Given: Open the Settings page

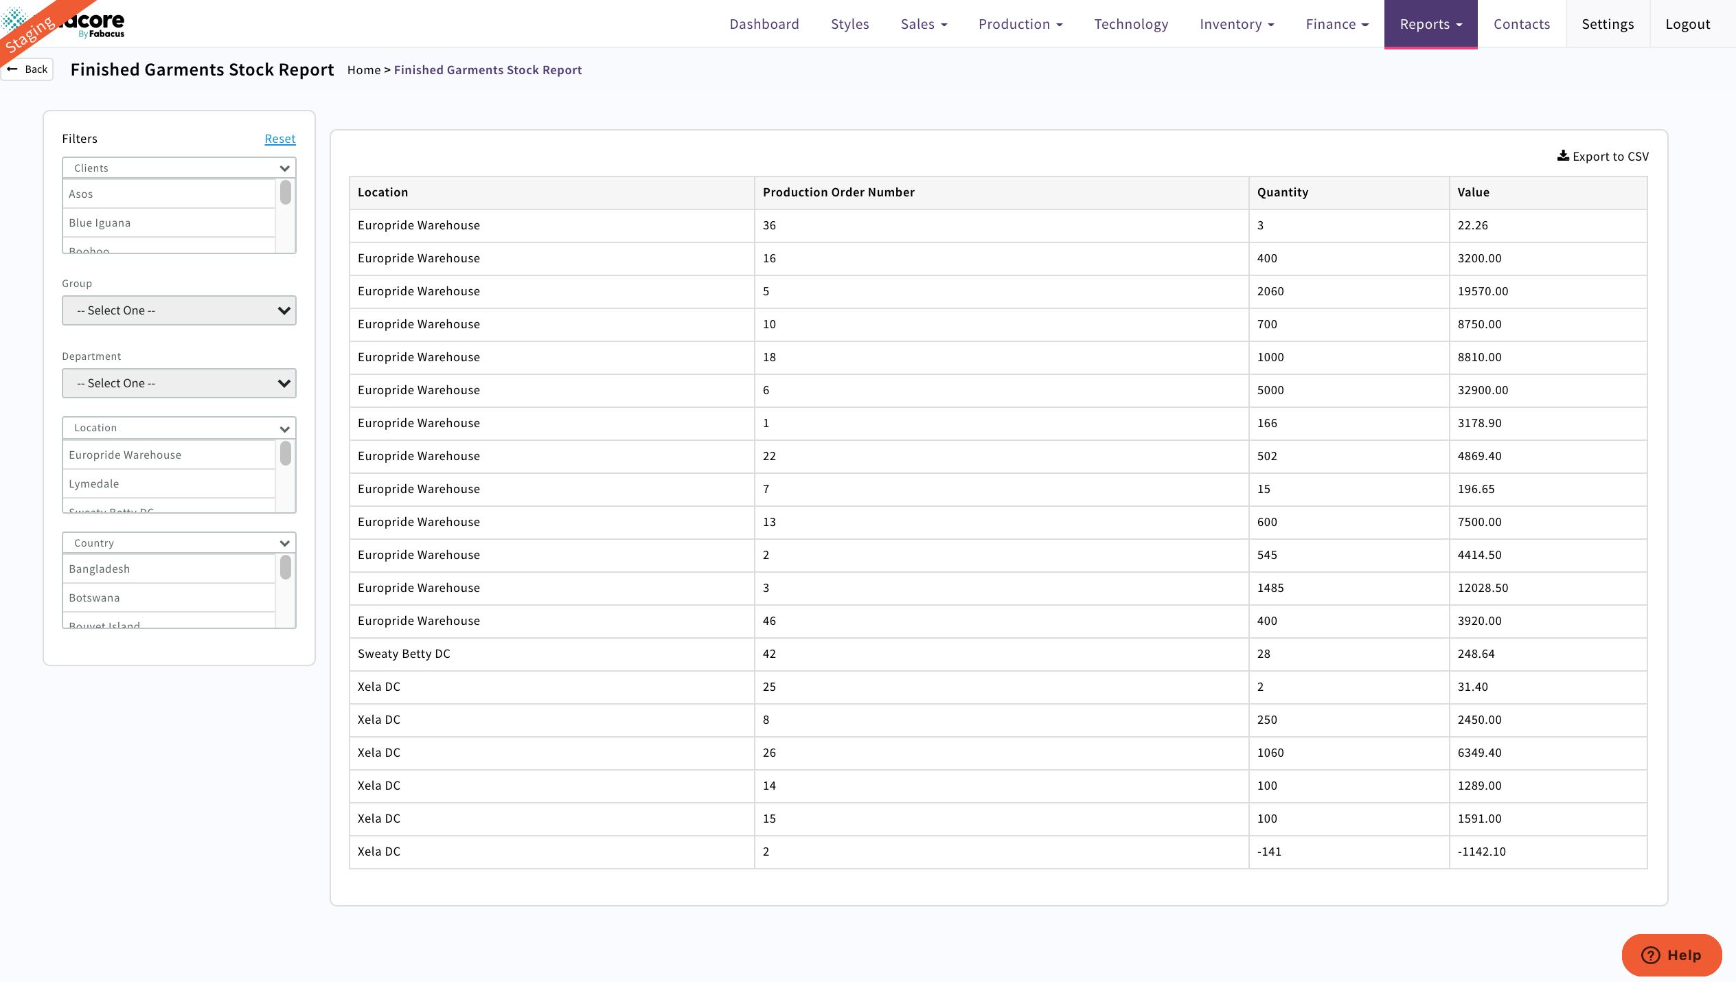Looking at the screenshot, I should pyautogui.click(x=1608, y=23).
